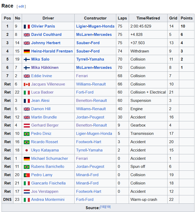Click the Canadian flag next to Jacques Villeneuve
This screenshot has height=212, width=195.
pyautogui.click(x=27, y=84)
